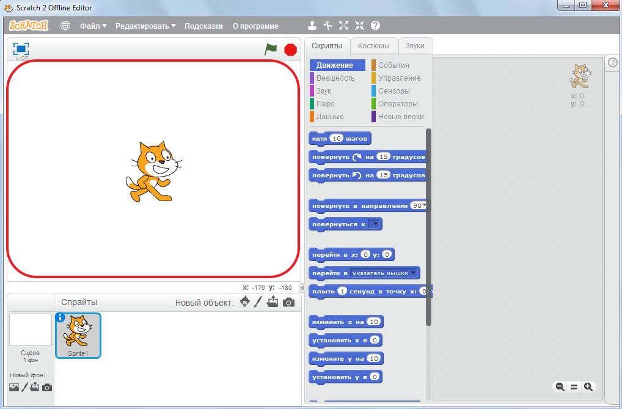Click value field in установить х в block
This screenshot has width=622, height=409.
coord(375,340)
